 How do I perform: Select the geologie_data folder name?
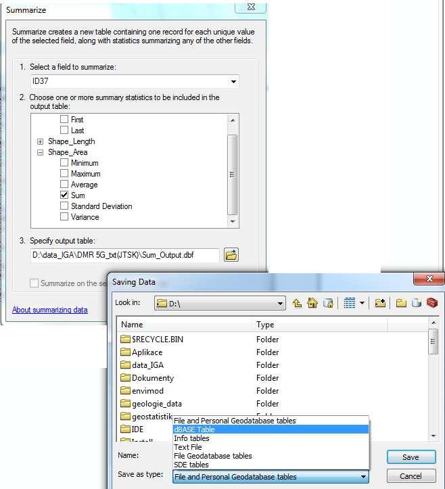(156, 404)
